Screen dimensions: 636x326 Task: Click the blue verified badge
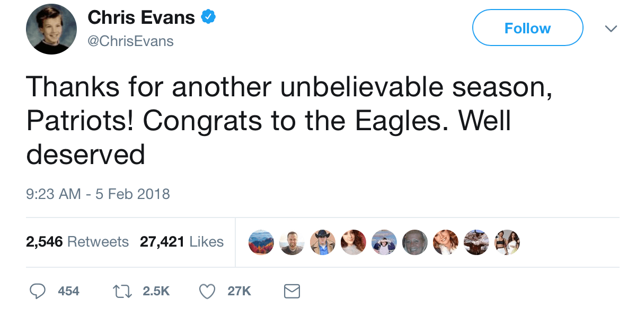coord(209,18)
